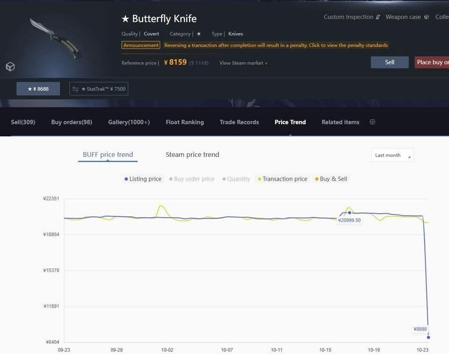The image size is (449, 354).
Task: Click the ¥18864 y-axis label
Action: click(x=51, y=234)
